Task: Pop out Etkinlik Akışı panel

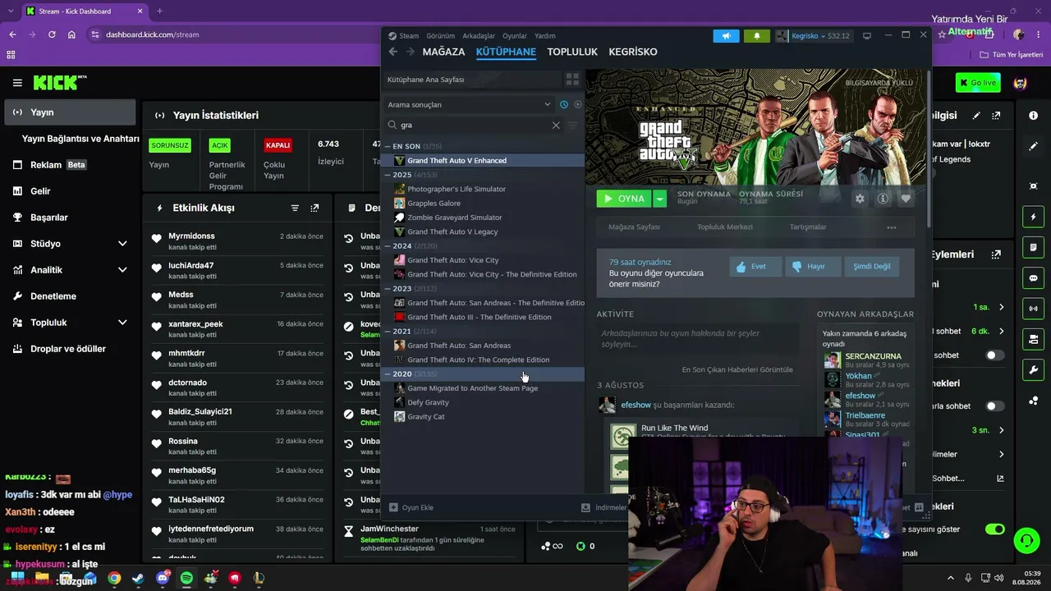Action: point(314,208)
